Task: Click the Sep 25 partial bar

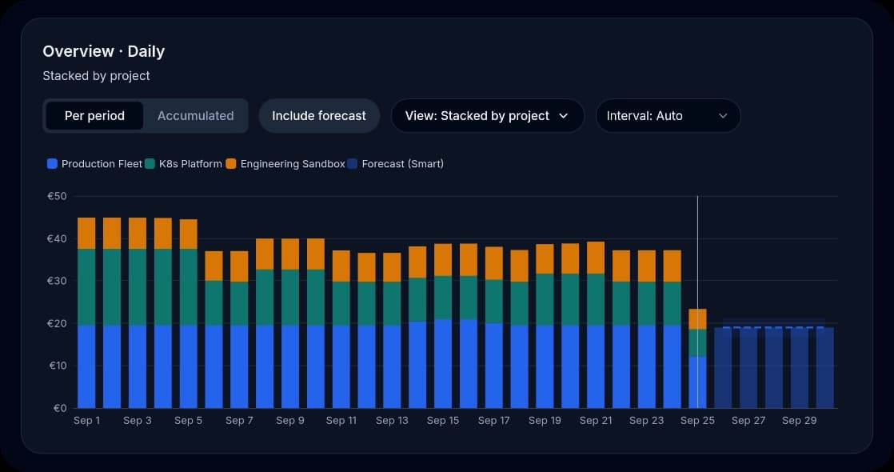Action: tap(697, 358)
